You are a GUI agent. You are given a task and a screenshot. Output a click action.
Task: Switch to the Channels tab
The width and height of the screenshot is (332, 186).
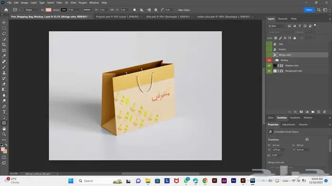[283, 19]
